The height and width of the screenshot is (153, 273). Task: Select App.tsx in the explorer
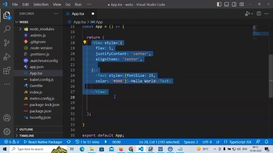click(36, 73)
